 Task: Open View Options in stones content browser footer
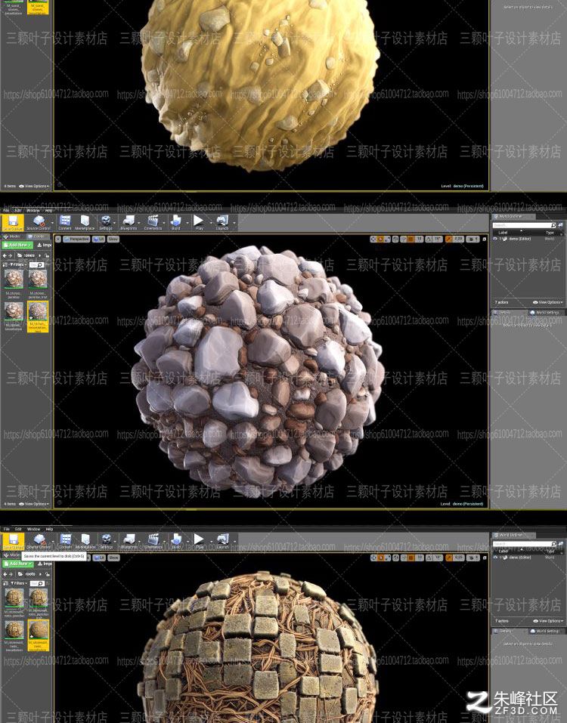pyautogui.click(x=34, y=504)
